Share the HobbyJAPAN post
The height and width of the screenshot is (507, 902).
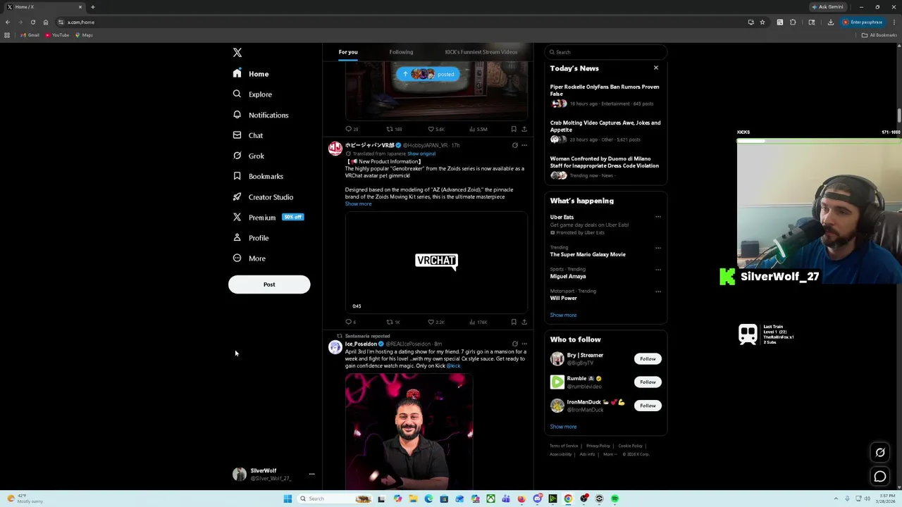(x=524, y=322)
